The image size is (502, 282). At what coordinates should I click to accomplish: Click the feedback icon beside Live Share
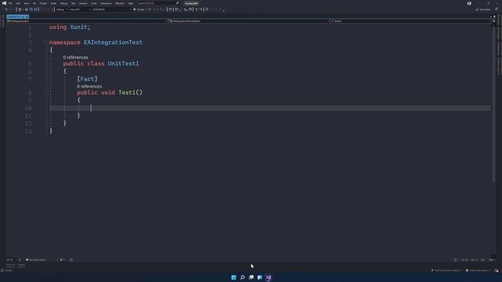click(497, 9)
